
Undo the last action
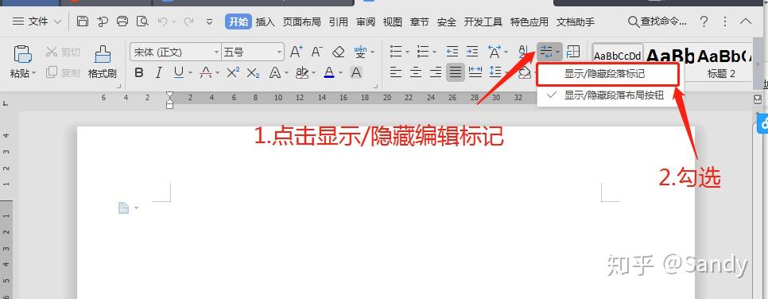[163, 21]
